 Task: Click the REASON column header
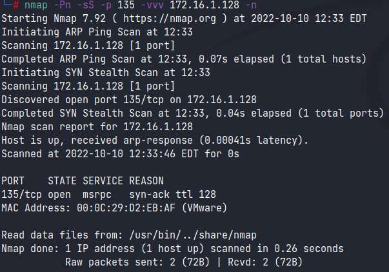coord(146,180)
